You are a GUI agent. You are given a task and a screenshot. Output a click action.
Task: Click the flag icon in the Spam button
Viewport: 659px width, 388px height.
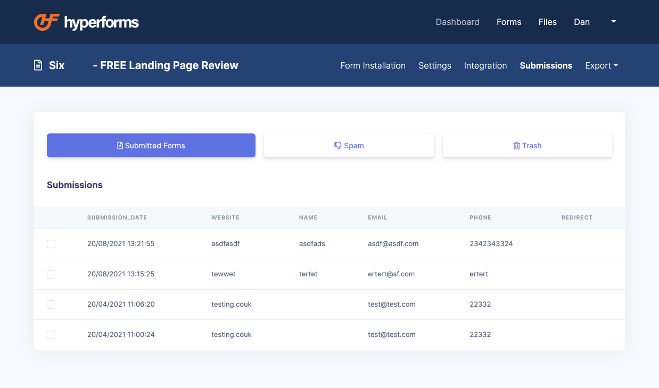pos(337,145)
